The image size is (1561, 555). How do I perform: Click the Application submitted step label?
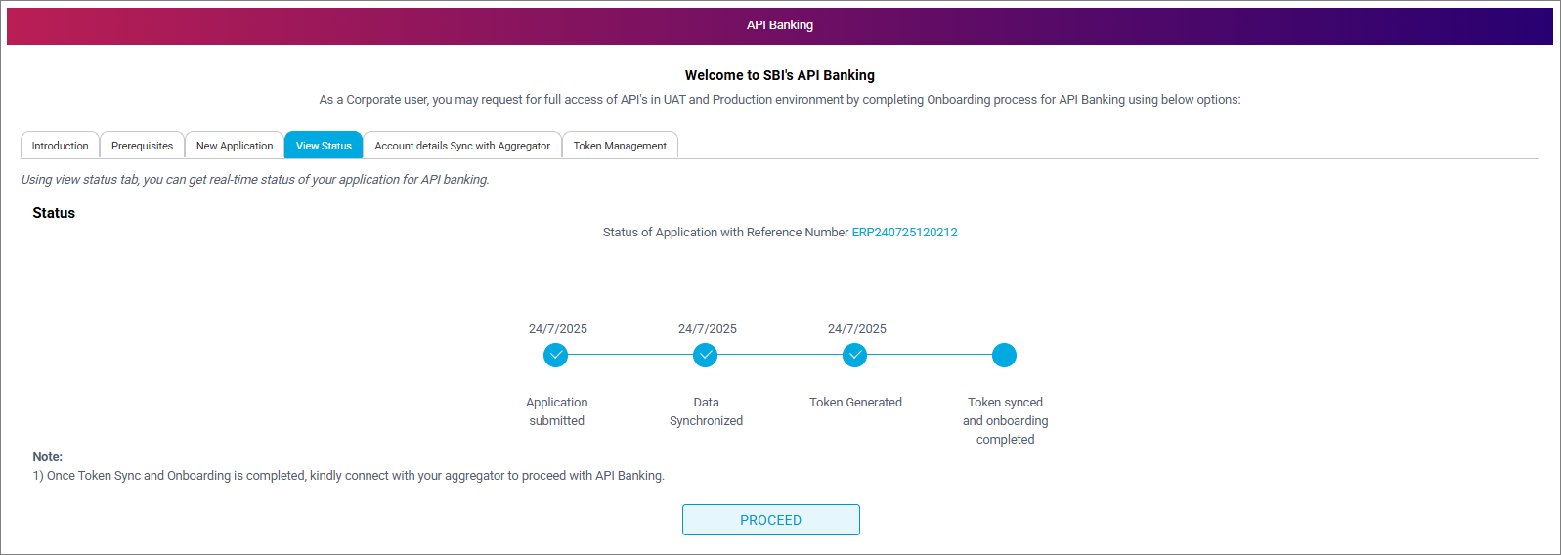click(x=556, y=411)
